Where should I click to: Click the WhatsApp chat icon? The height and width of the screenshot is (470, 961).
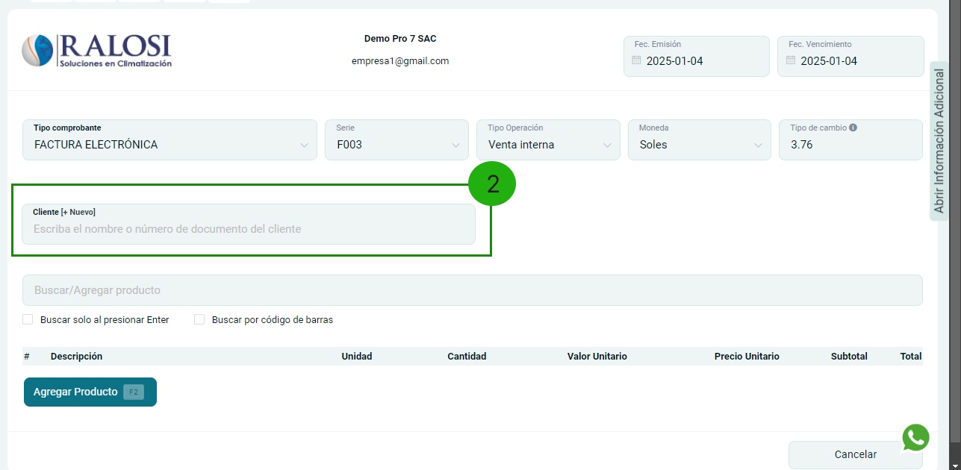tap(915, 437)
